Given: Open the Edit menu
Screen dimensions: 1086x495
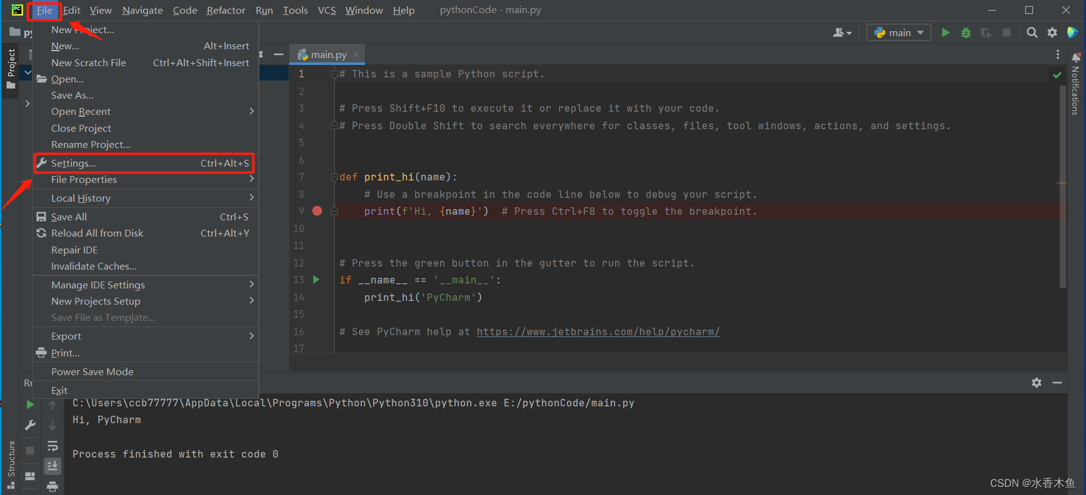Looking at the screenshot, I should click(72, 10).
